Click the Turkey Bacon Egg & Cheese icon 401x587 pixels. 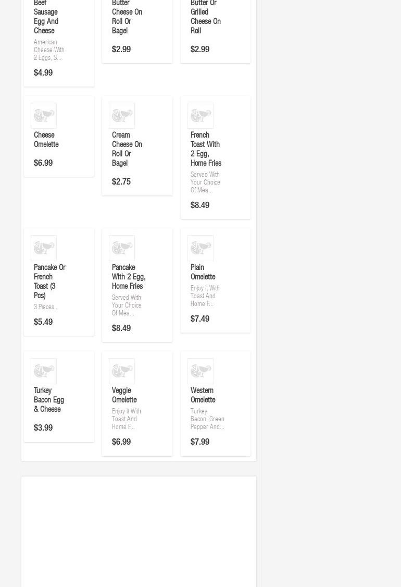coord(44,371)
